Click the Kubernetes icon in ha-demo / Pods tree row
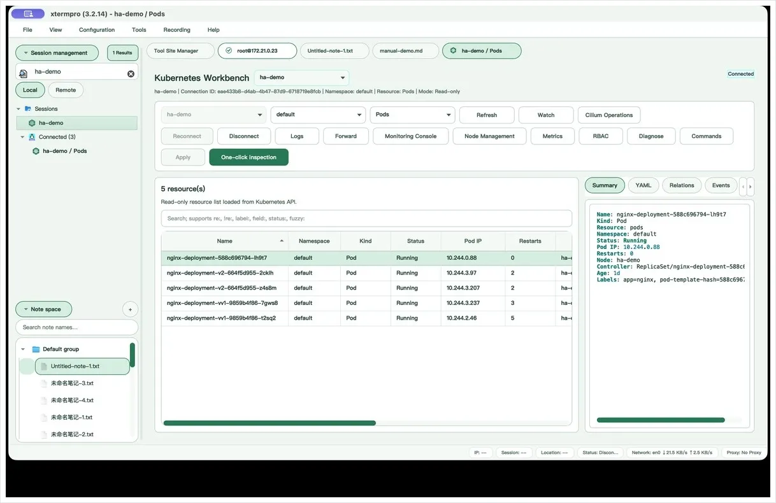 click(36, 151)
